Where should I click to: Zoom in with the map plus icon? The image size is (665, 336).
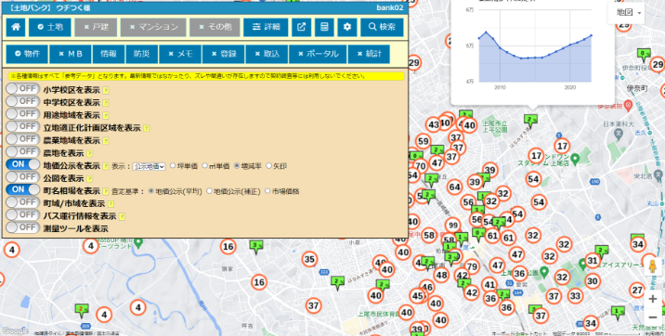point(653,299)
